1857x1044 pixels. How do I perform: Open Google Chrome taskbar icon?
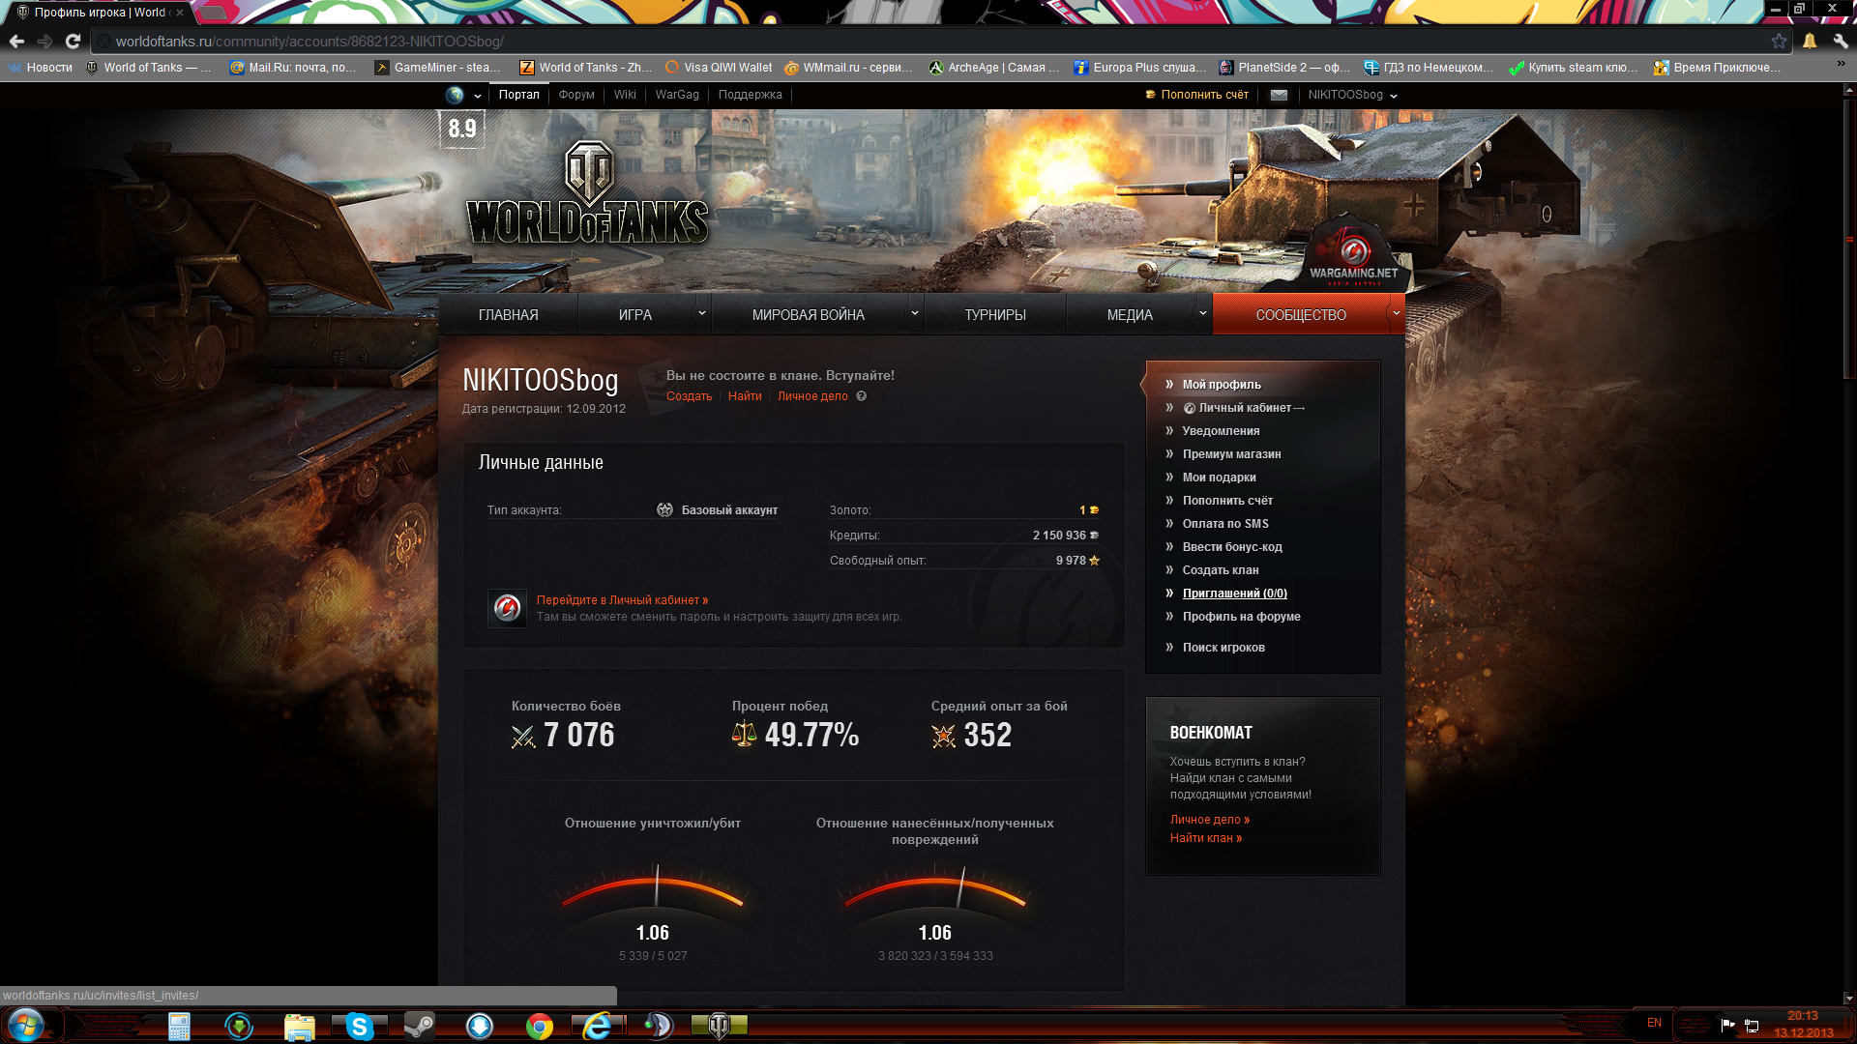(539, 1026)
